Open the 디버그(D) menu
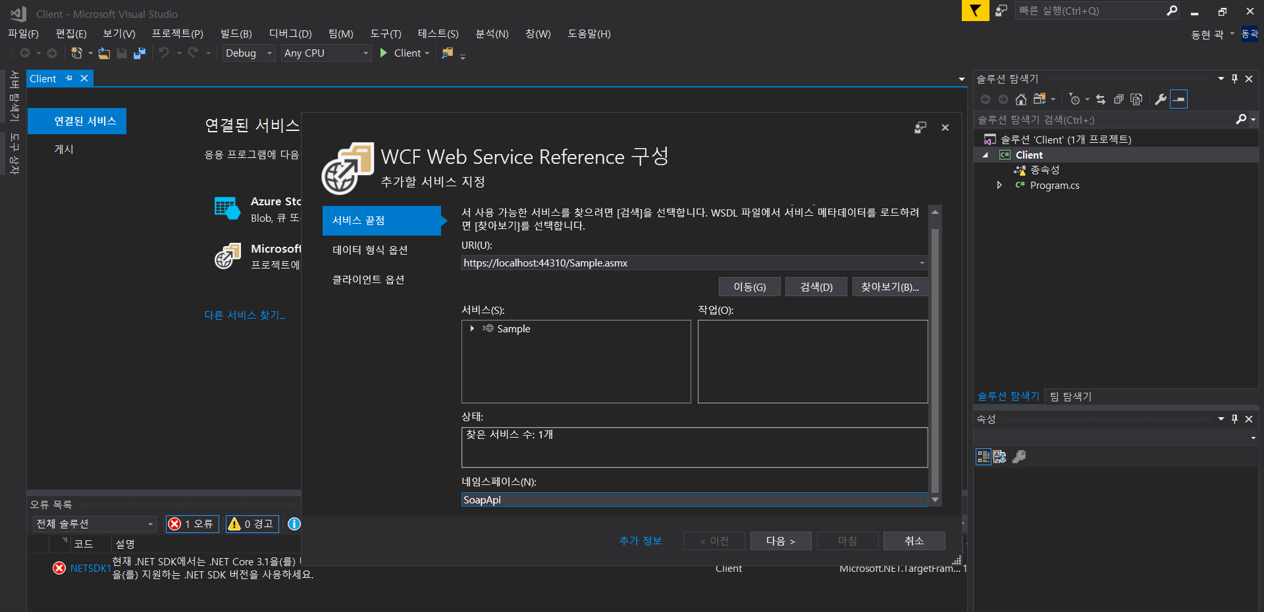Viewport: 1264px width, 612px height. pos(290,34)
